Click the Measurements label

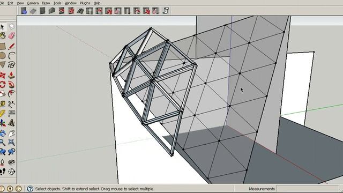point(262,189)
